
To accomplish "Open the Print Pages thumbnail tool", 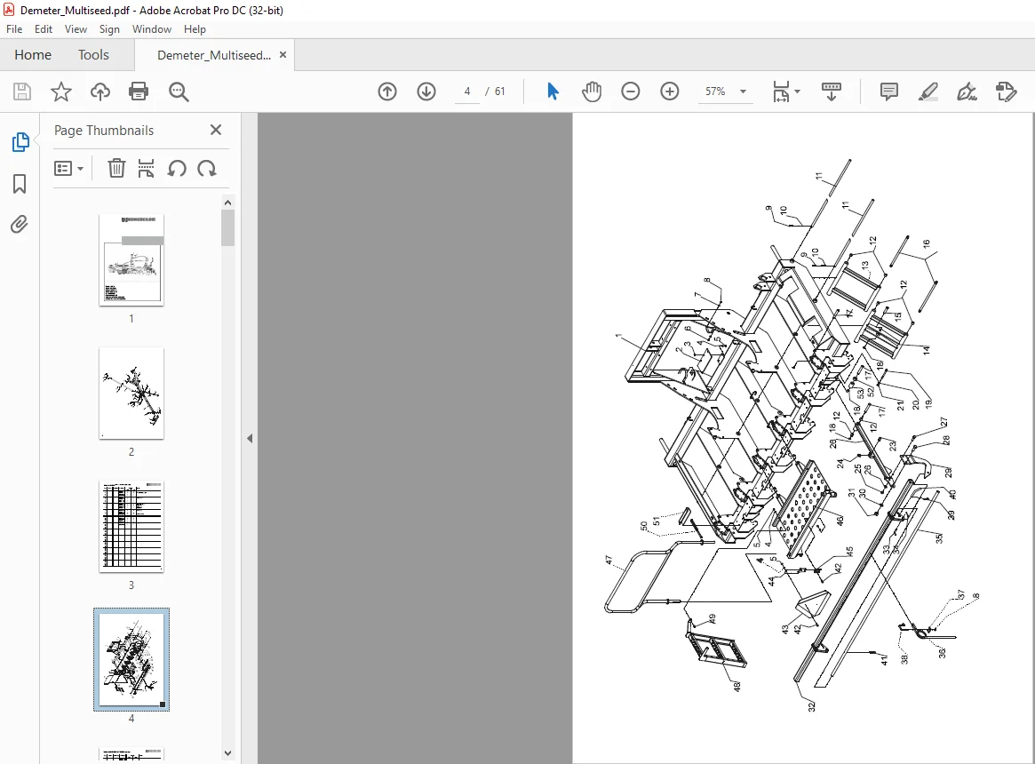I will 146,169.
